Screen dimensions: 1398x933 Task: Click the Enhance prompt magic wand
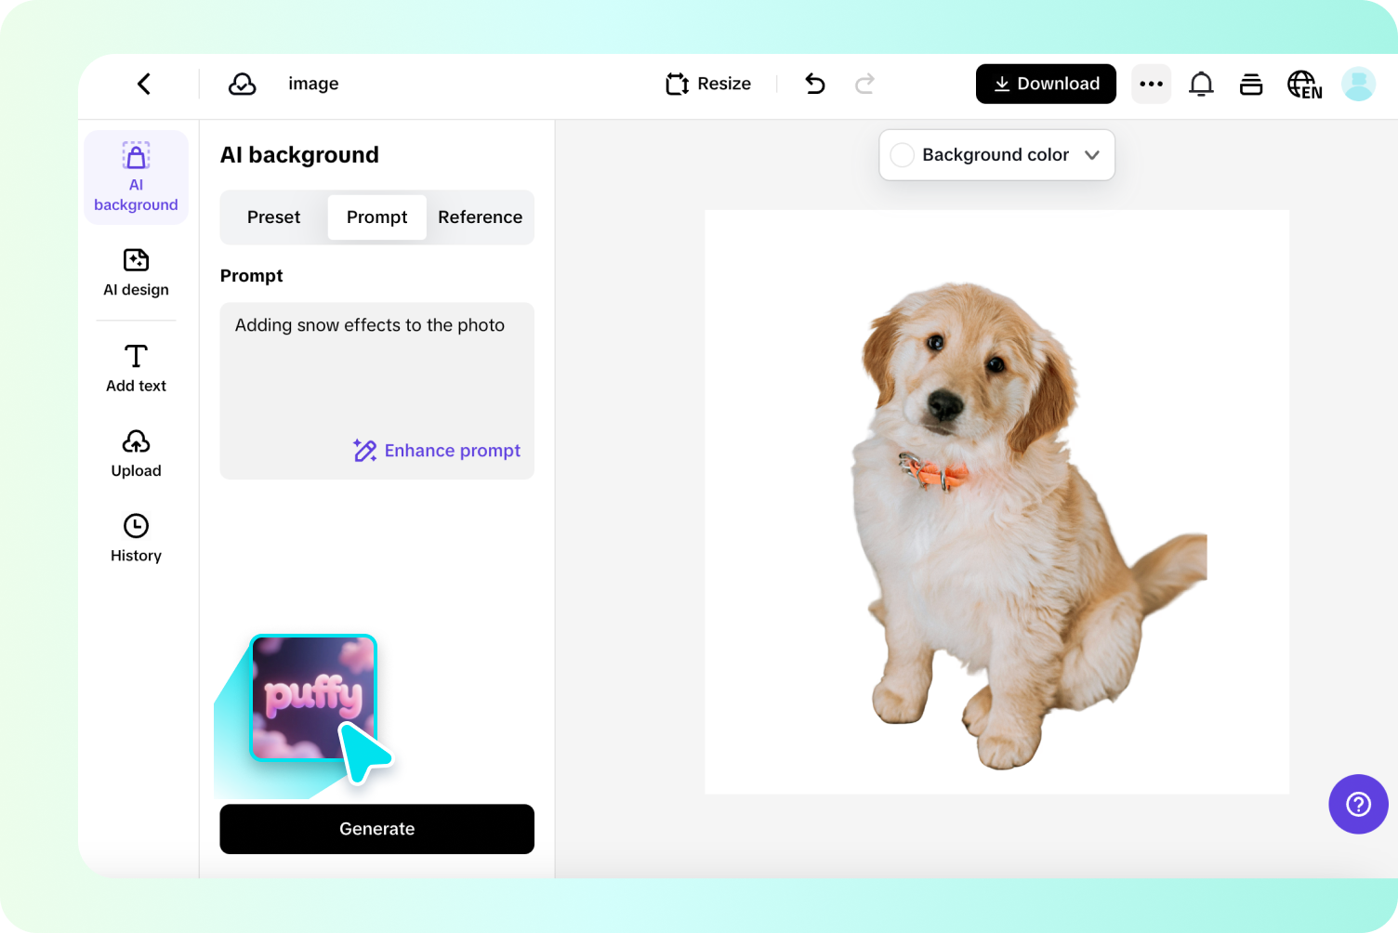tap(364, 450)
